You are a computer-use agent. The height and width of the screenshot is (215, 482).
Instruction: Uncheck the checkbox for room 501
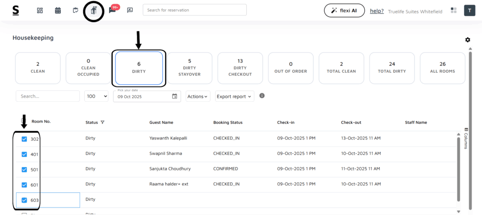[24, 169]
